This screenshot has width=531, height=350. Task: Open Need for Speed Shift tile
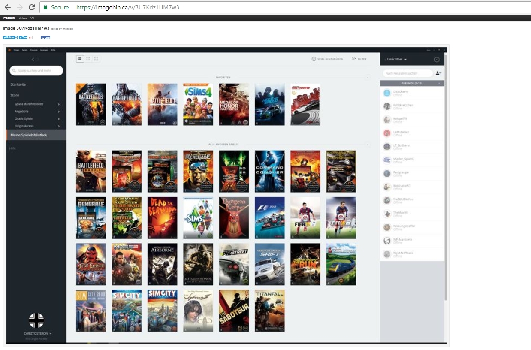pyautogui.click(x=269, y=264)
